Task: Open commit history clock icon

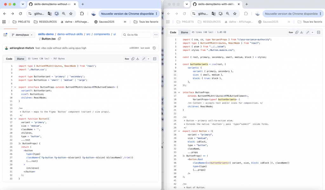Action: point(154,48)
